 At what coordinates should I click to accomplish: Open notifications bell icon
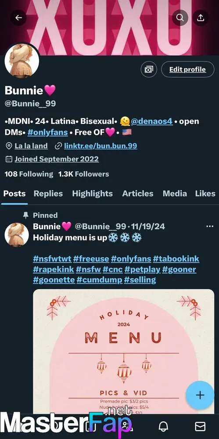(x=163, y=426)
